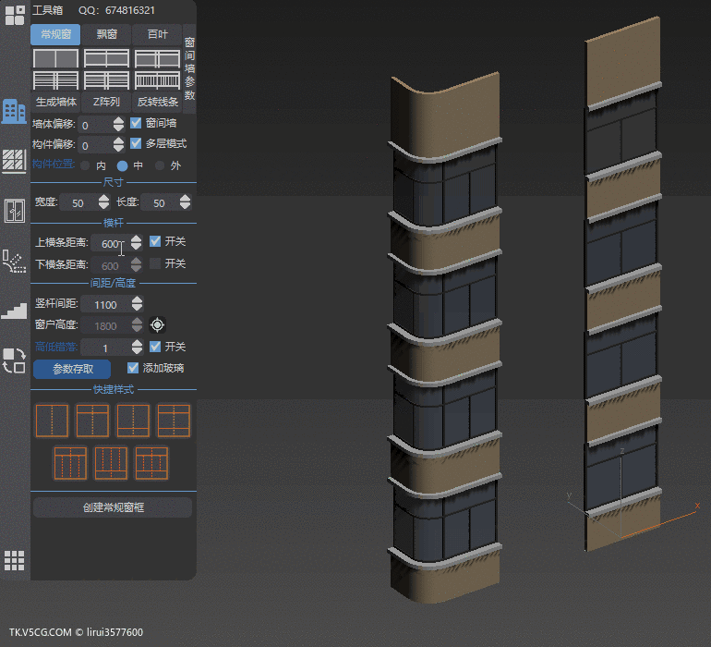Click the four-squares icon at sidebar top
Viewport: 711px width, 647px height.
point(14,15)
